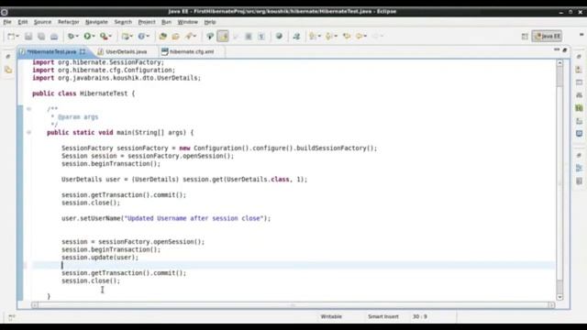The image size is (587, 330).
Task: Open the New file dropdown arrow
Action: pos(17,37)
